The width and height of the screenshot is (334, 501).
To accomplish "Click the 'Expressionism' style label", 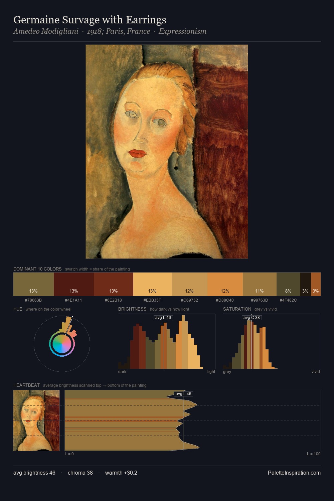I will coord(182,31).
